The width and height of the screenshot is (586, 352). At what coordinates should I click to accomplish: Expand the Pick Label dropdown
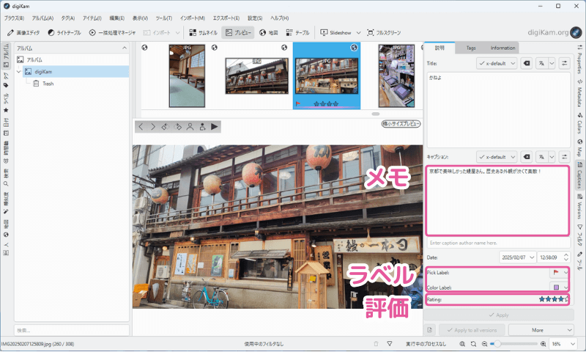(x=560, y=273)
